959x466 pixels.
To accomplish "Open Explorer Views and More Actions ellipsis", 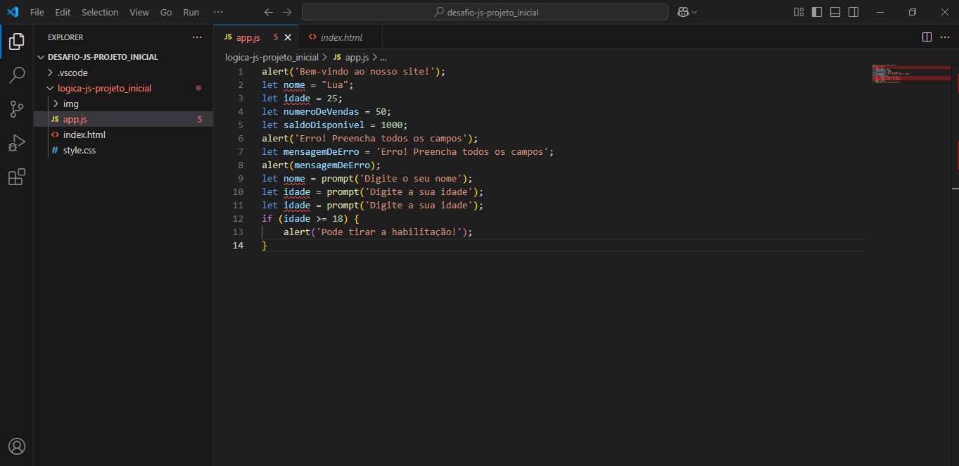I will tap(197, 37).
